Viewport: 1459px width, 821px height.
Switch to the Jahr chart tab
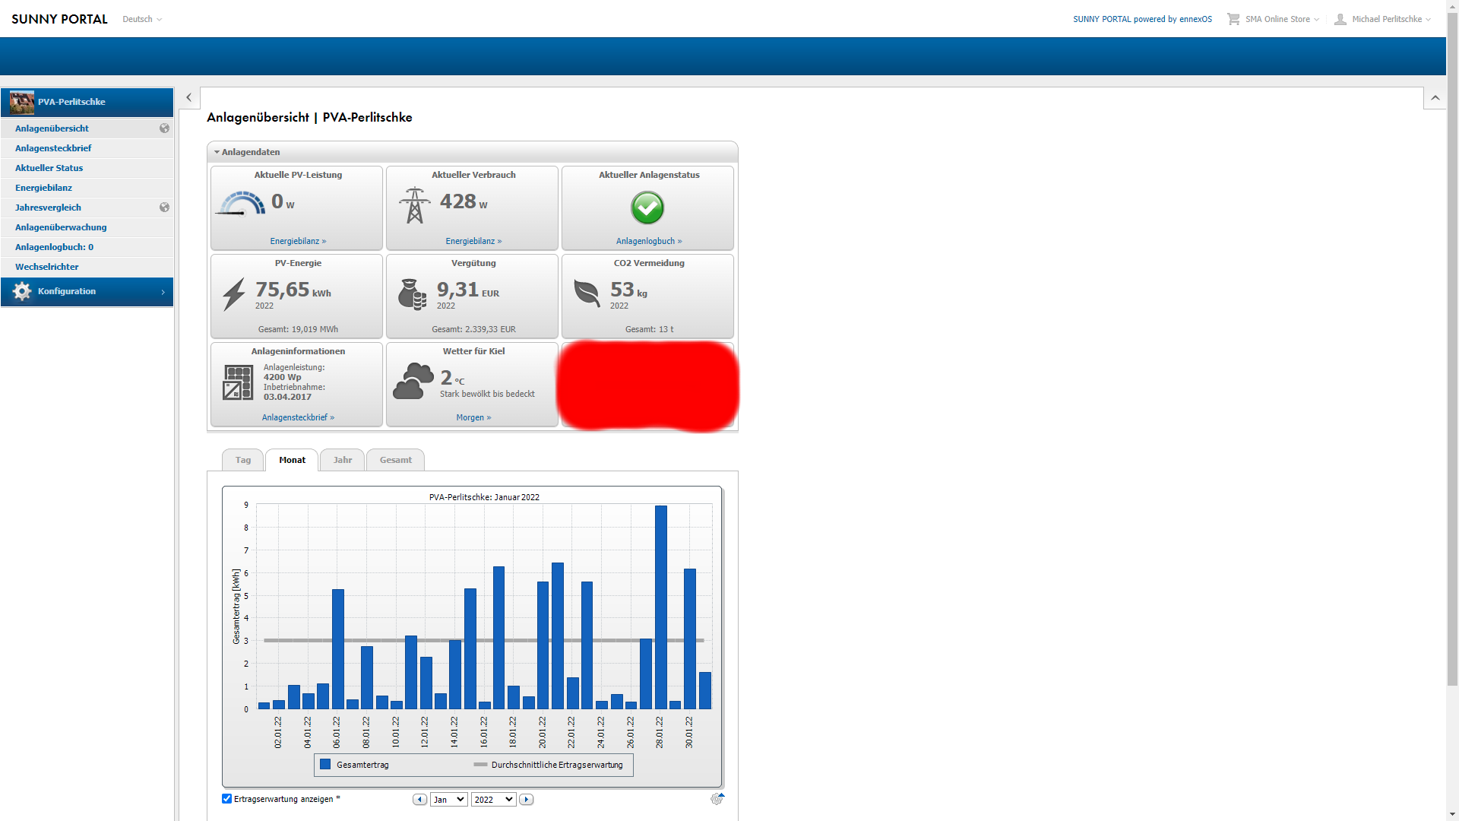point(342,460)
